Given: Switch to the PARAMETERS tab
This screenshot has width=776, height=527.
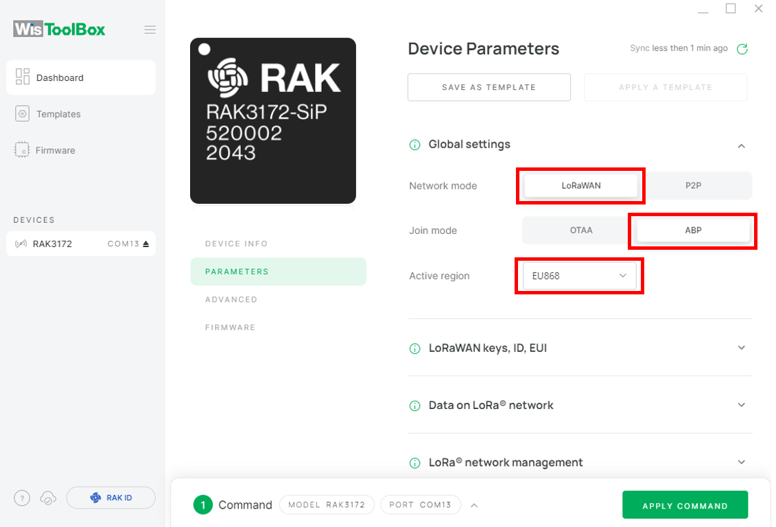Looking at the screenshot, I should click(278, 272).
